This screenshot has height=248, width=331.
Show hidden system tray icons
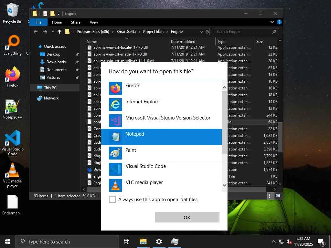pyautogui.click(x=273, y=242)
